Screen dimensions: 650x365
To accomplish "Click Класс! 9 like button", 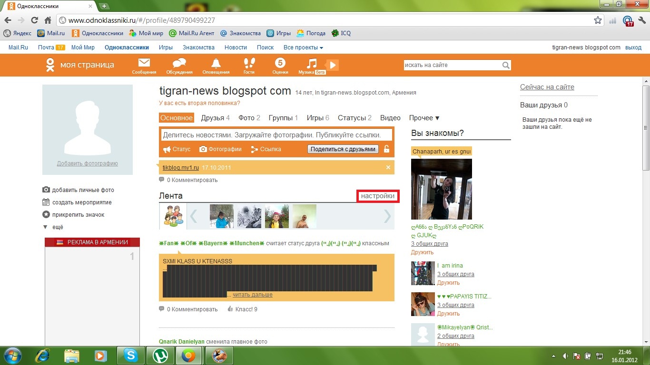I will click(242, 309).
